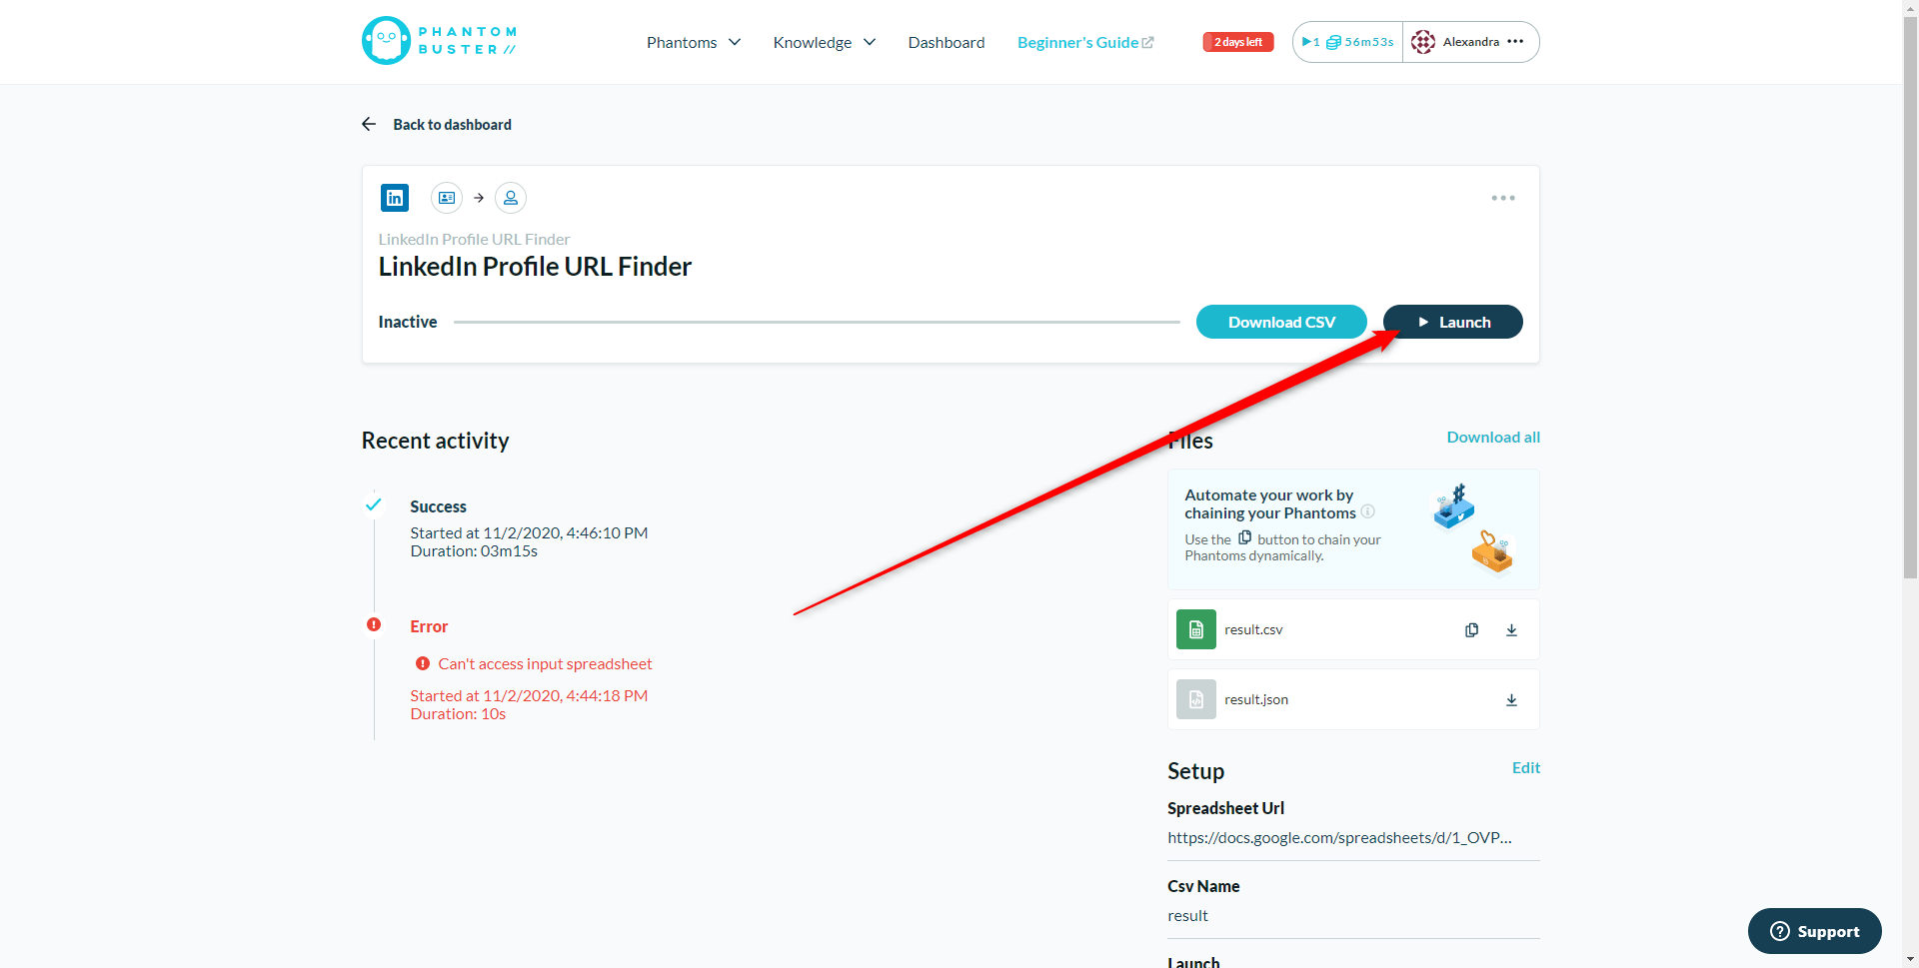Click the back arrow icon
This screenshot has height=968, width=1919.
pos(369,124)
